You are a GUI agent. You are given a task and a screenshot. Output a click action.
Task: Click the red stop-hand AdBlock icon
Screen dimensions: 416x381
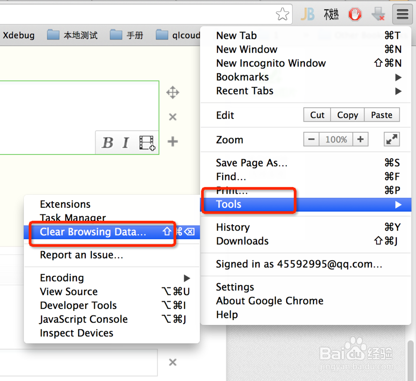tap(355, 14)
